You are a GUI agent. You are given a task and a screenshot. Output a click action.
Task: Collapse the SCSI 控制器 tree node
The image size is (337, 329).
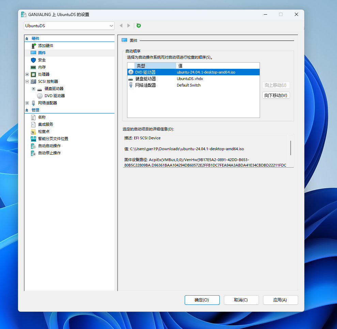coord(27,82)
